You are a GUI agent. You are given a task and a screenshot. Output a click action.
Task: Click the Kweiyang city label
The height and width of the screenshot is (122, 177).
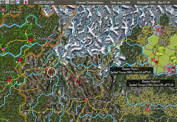(x=161, y=108)
